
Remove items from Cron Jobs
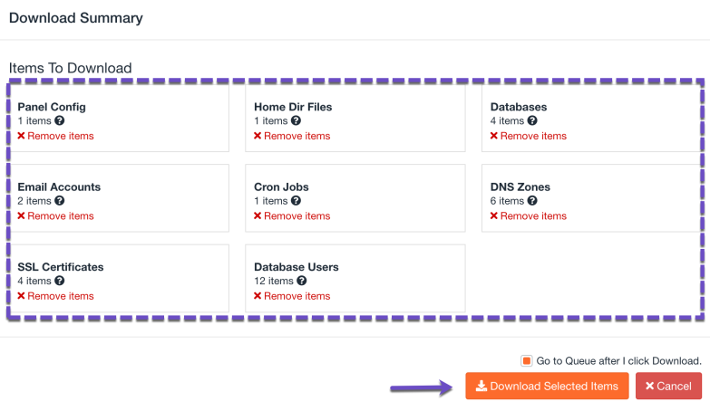[292, 216]
